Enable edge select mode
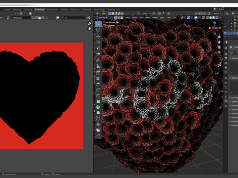The height and width of the screenshot is (178, 238). (119, 18)
